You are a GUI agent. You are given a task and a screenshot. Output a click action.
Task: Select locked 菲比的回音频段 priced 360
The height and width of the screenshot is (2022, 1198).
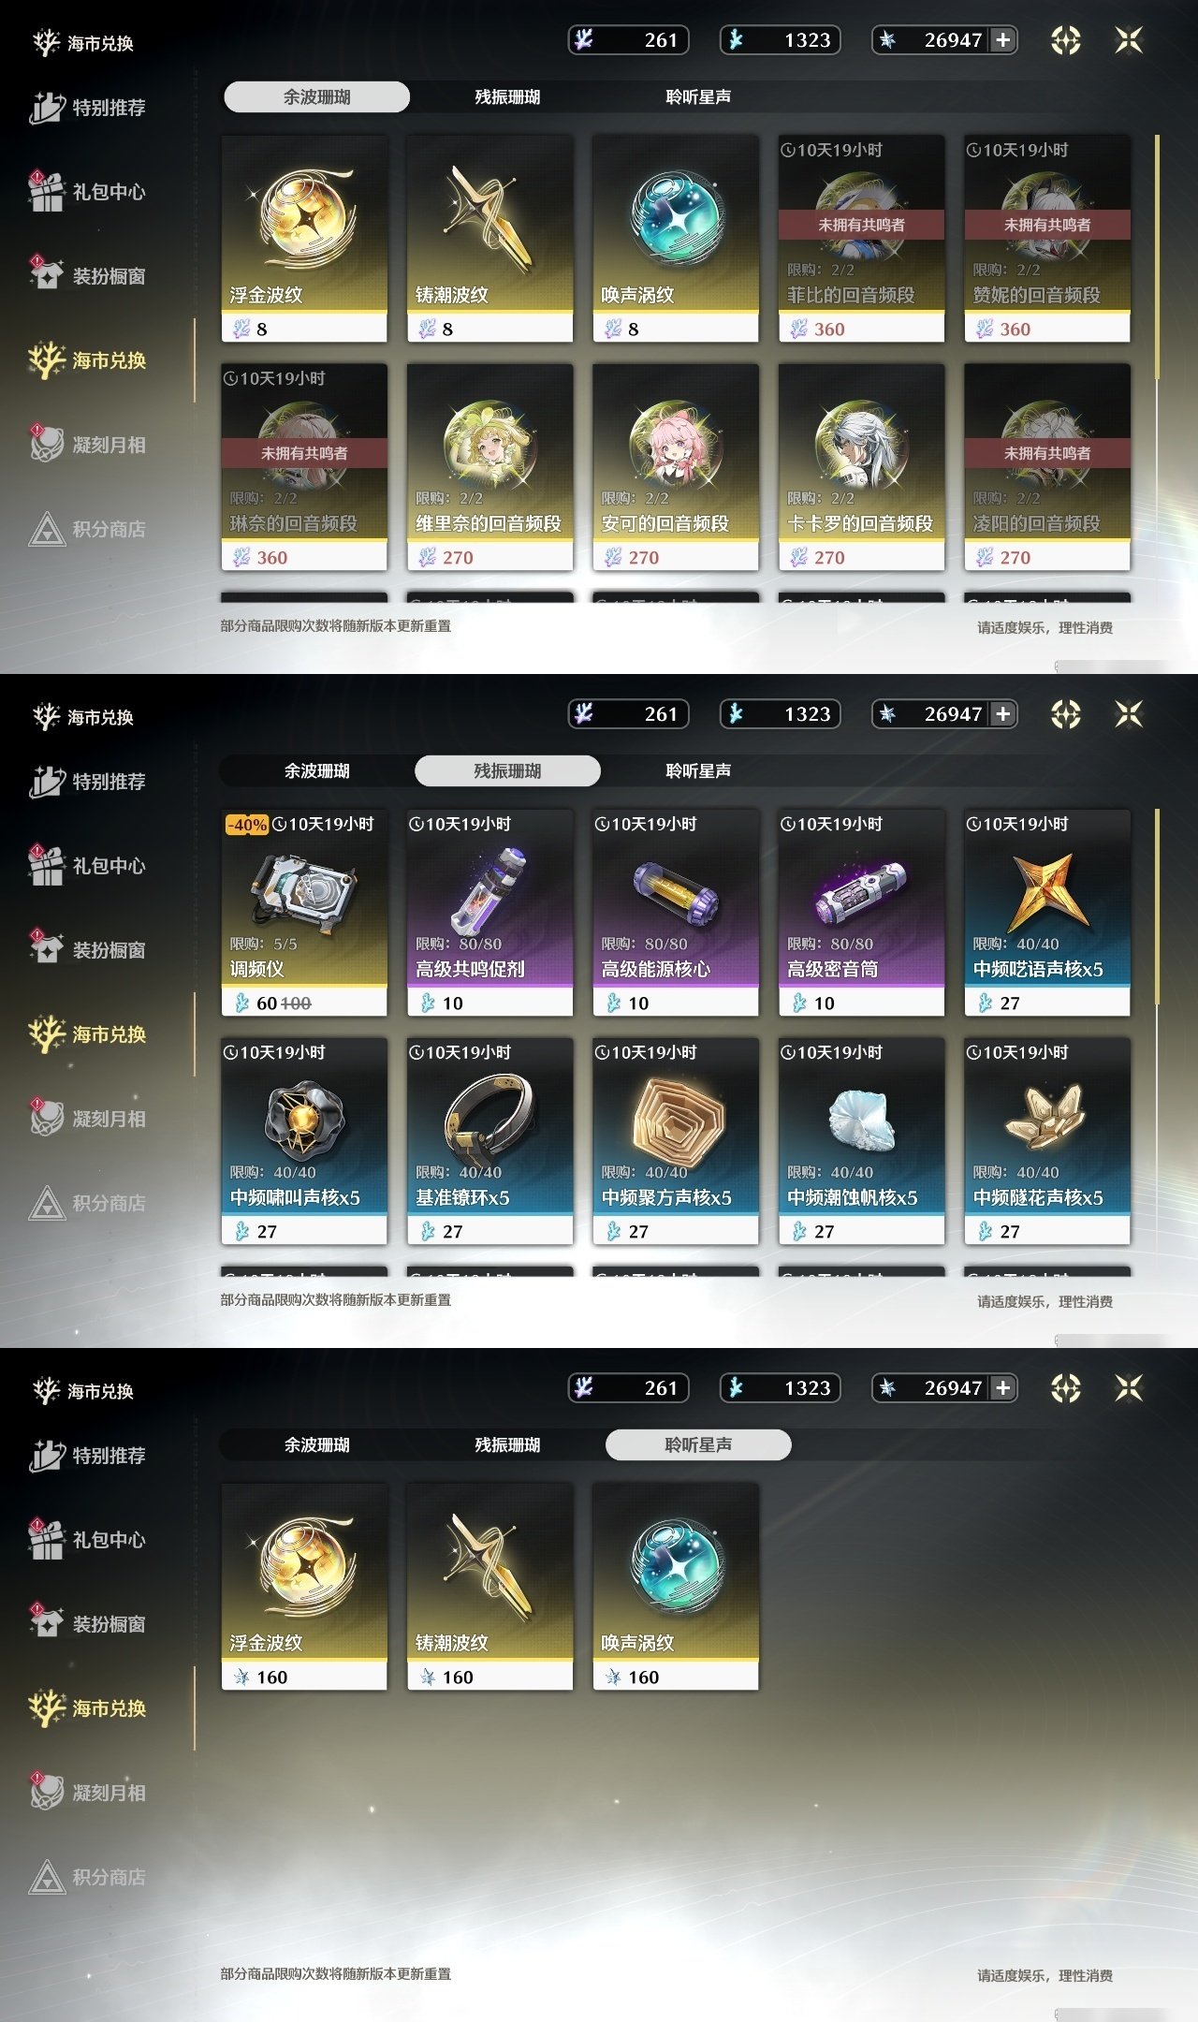click(x=861, y=239)
